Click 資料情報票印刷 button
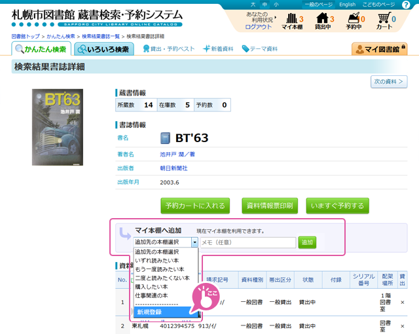 [270, 206]
